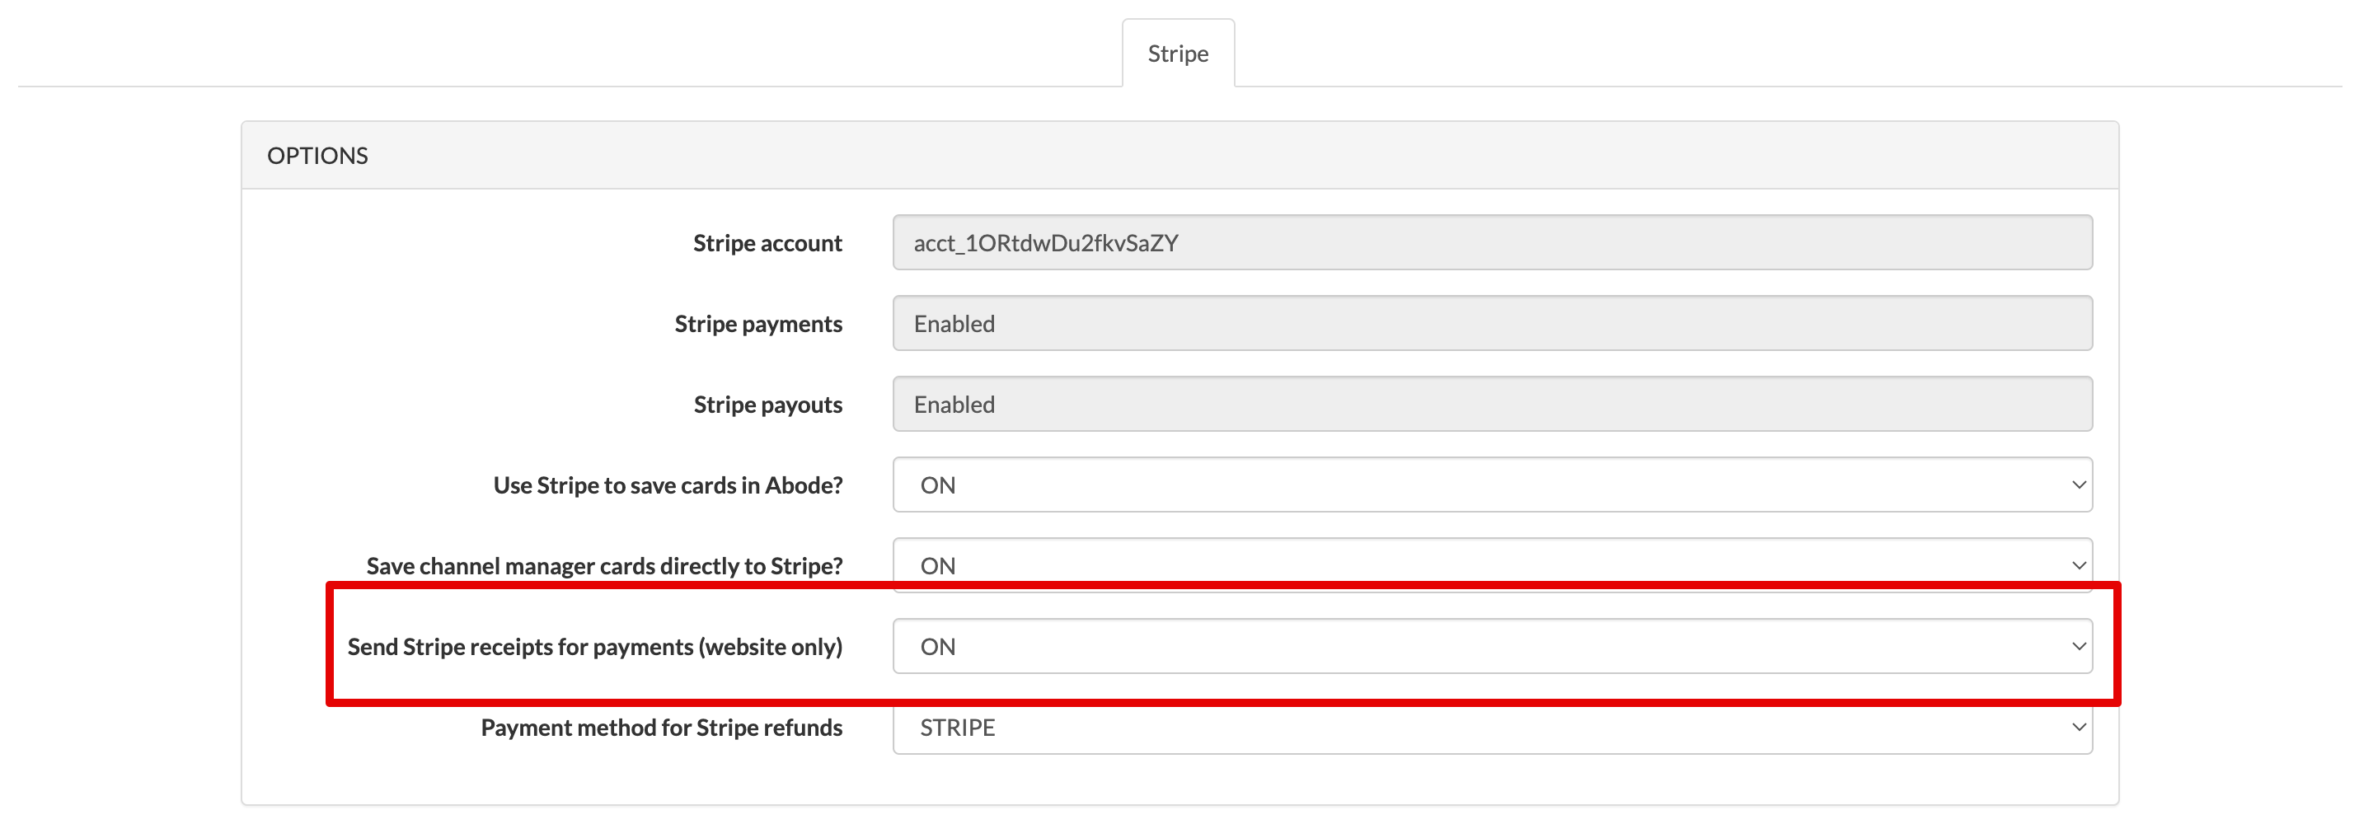Click the 'Stripe payments' label
The width and height of the screenshot is (2359, 824).
[x=758, y=324]
